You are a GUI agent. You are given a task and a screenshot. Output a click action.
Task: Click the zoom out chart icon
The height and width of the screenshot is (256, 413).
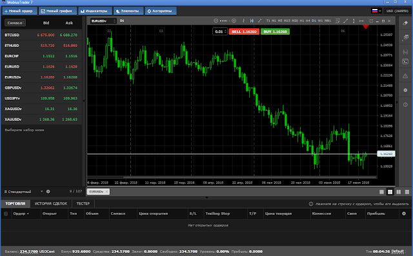coord(216,21)
